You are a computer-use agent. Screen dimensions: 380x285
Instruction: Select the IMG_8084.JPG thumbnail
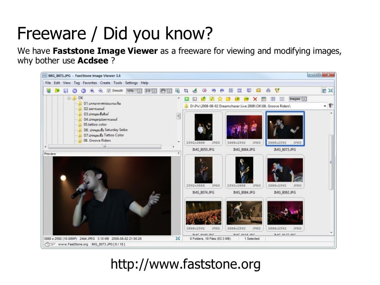[x=244, y=171]
